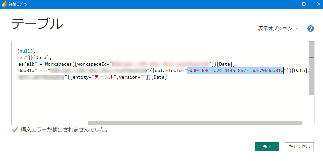This screenshot has height=161, width=323.
Task: Click the vertical scrollbar thumb
Action: tap(312, 68)
